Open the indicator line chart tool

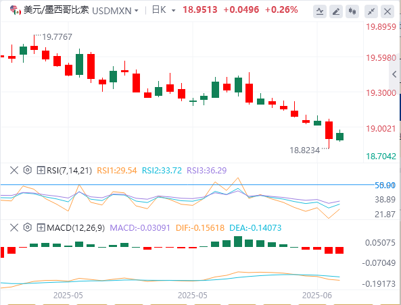click(320, 11)
